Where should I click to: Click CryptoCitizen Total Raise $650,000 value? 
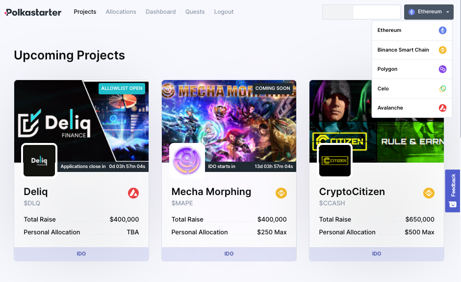pos(419,220)
